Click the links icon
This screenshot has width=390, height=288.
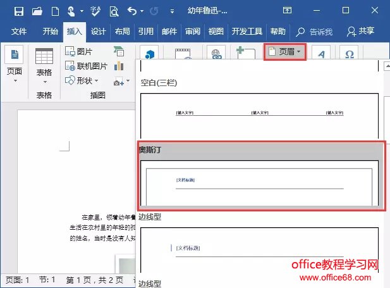click(x=216, y=53)
